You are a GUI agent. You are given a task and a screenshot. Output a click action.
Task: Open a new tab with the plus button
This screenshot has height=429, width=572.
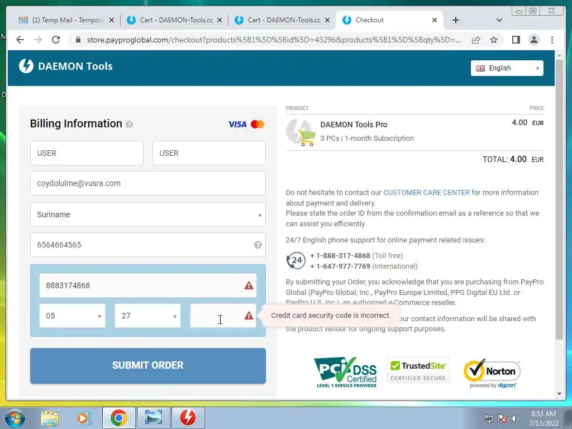click(x=456, y=20)
